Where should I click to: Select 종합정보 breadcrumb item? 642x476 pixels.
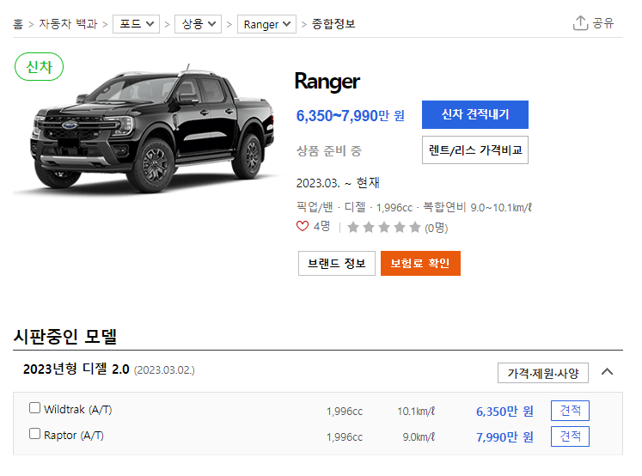coord(333,24)
